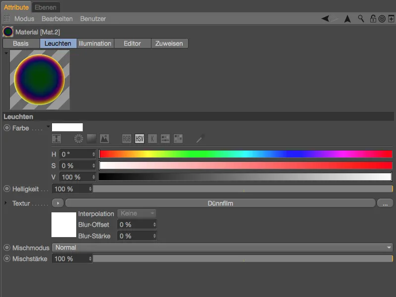Click the value grayscale slider
The width and height of the screenshot is (396, 297).
coord(246,177)
